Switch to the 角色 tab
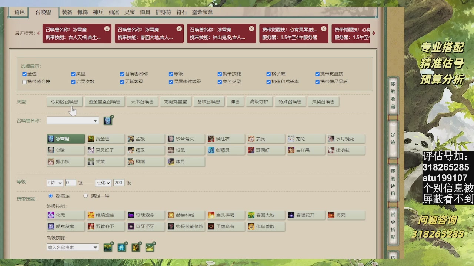The width and height of the screenshot is (474, 266). [x=19, y=12]
